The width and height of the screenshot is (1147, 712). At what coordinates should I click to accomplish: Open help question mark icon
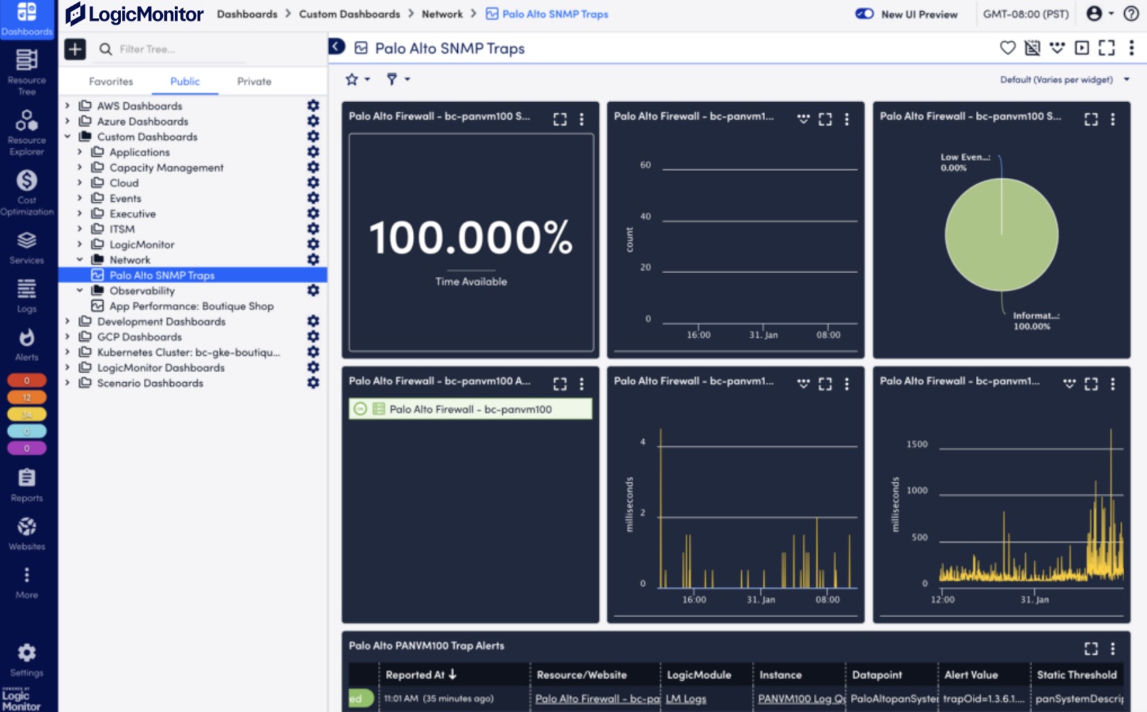(x=1131, y=13)
